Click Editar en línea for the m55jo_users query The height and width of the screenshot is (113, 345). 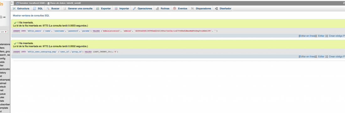click(x=307, y=36)
